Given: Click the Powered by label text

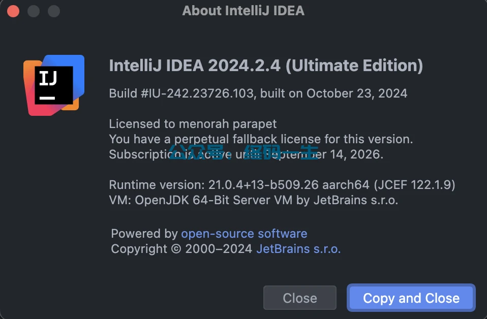Looking at the screenshot, I should [144, 234].
